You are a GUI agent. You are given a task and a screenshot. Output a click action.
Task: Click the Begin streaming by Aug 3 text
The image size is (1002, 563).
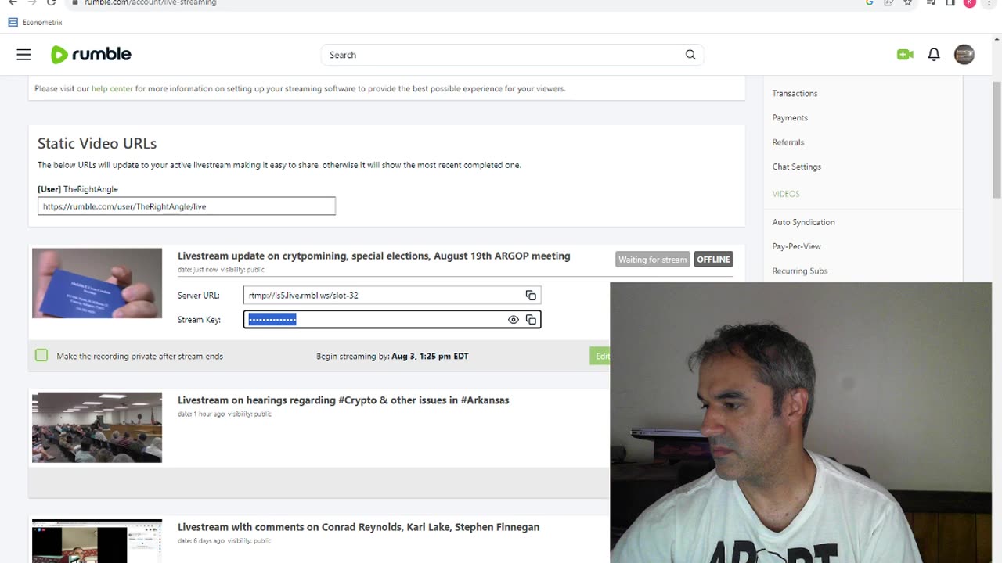392,356
